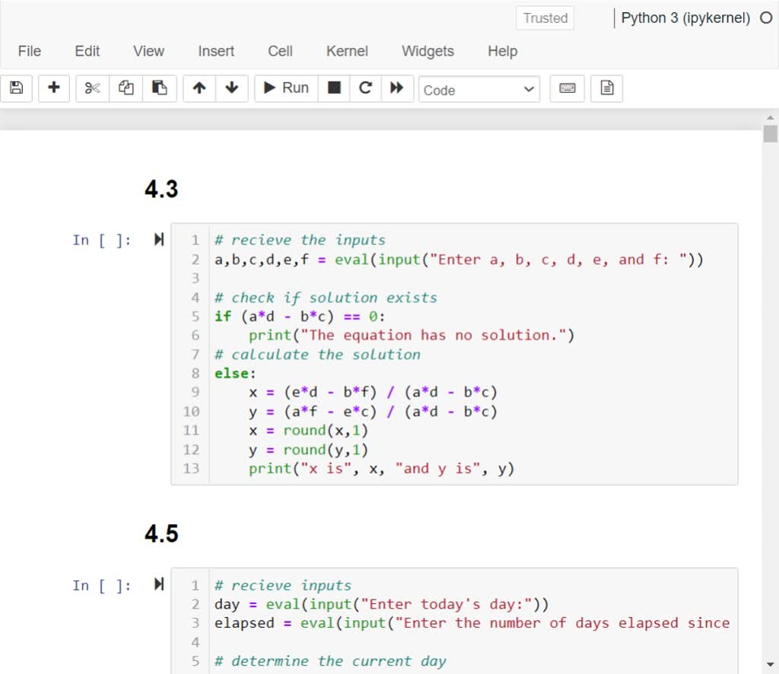Viewport: 779px width, 674px height.
Task: Open keyboard shortcuts via keyboard icon
Action: point(566,87)
